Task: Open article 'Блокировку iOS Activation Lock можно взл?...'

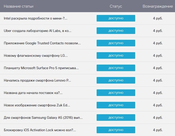Action: [40, 130]
